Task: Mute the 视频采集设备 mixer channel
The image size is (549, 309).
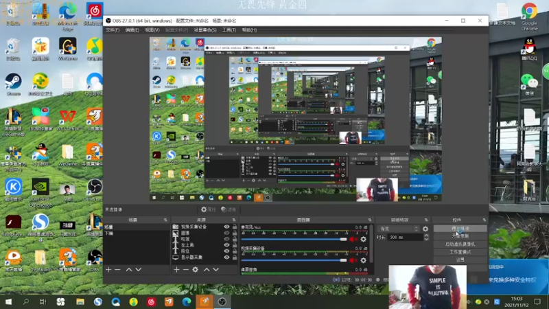Action: [353, 260]
